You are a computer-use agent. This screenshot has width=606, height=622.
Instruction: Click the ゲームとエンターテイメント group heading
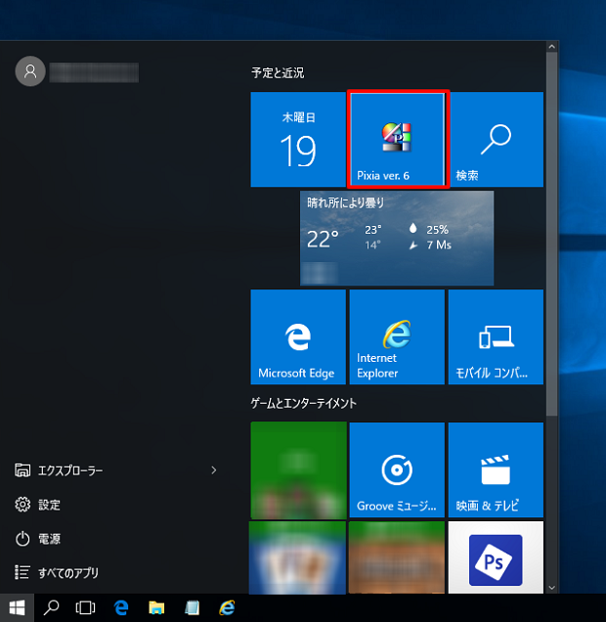tap(304, 404)
